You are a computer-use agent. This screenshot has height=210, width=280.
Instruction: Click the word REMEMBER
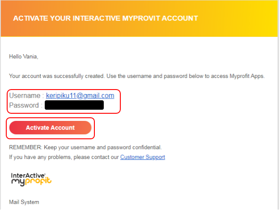pyautogui.click(x=24, y=147)
